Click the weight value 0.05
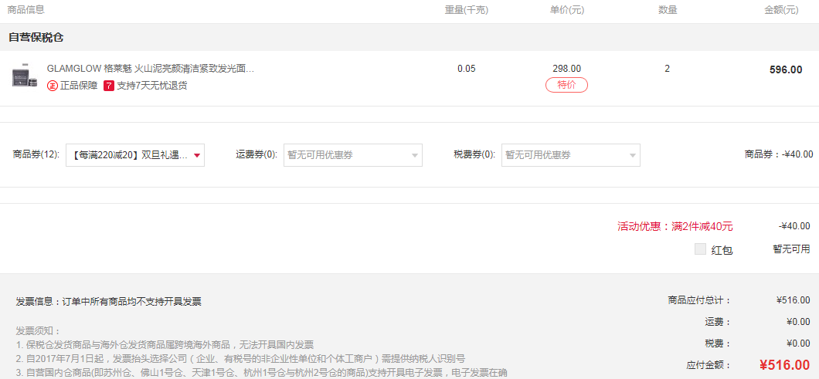819x379 pixels. 467,69
